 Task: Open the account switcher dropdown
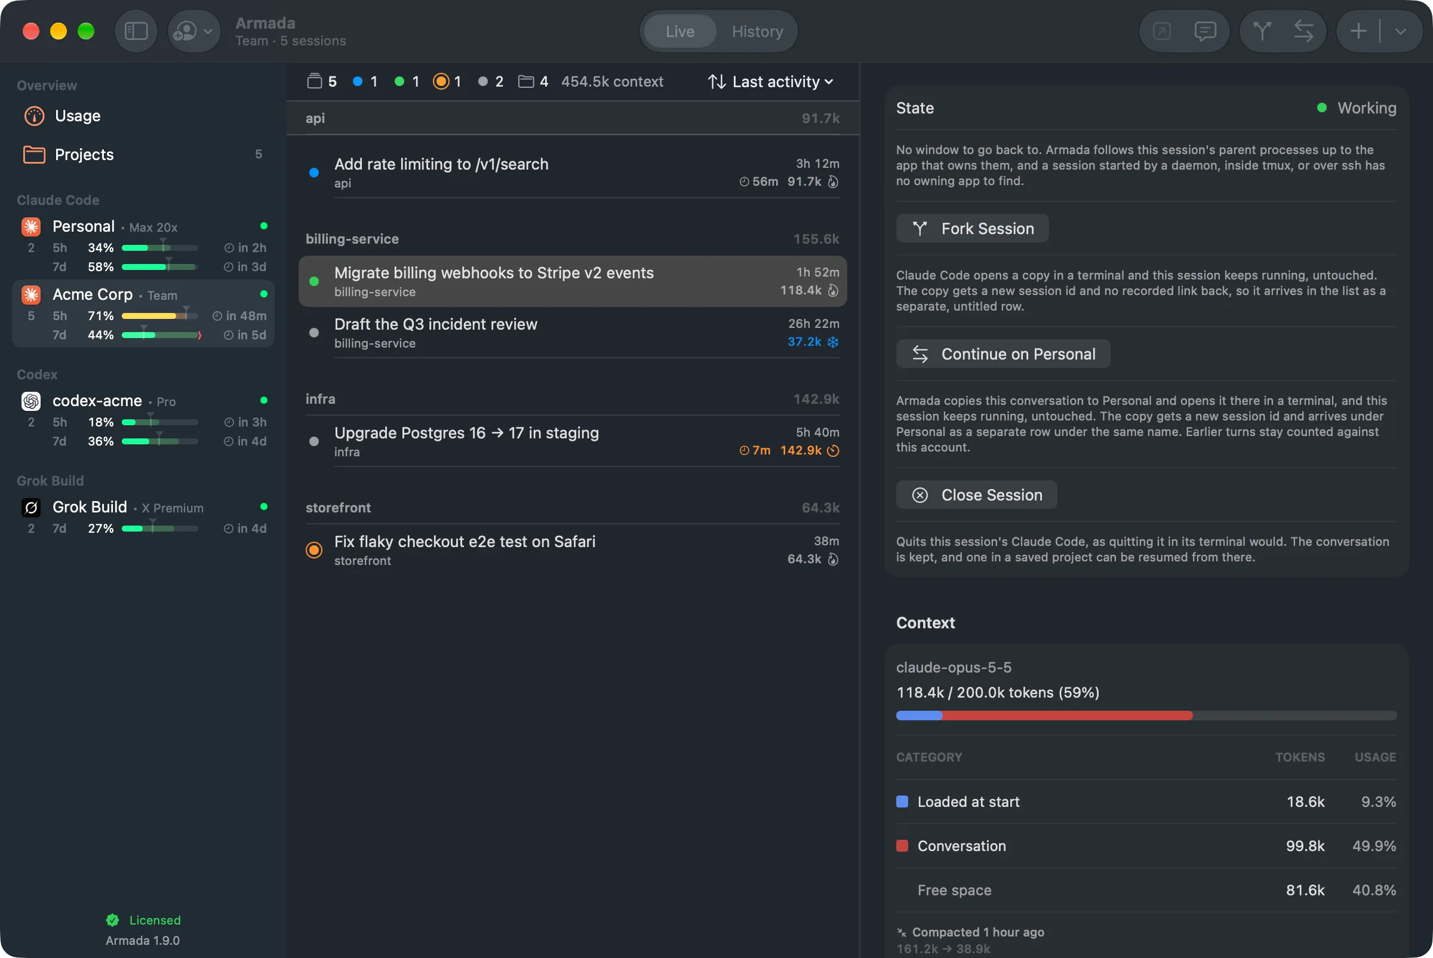coord(193,31)
